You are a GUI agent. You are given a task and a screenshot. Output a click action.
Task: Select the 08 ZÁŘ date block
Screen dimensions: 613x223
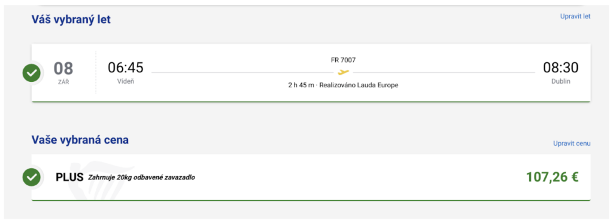pyautogui.click(x=63, y=73)
